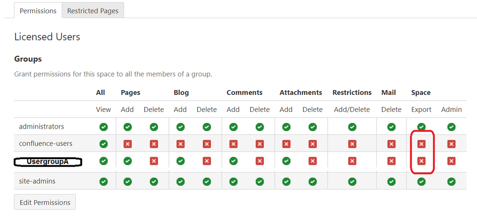Click confluence-users Space Export red X icon
Viewport: 477px width, 223px height.
(421, 144)
